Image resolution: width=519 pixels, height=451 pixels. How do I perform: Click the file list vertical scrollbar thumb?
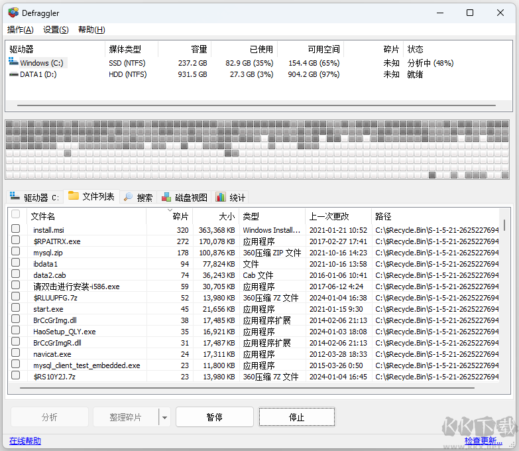504,225
